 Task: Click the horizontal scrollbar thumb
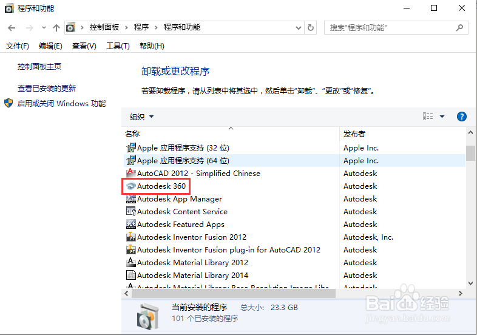click(233, 294)
